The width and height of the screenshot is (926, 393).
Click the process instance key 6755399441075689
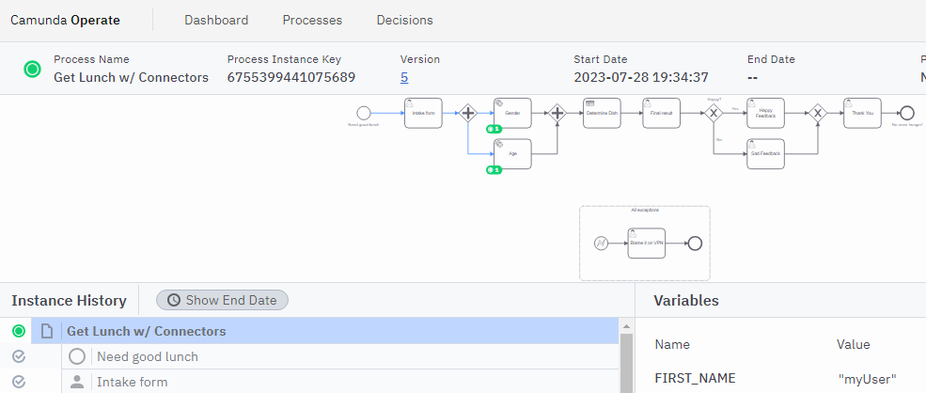coord(291,77)
